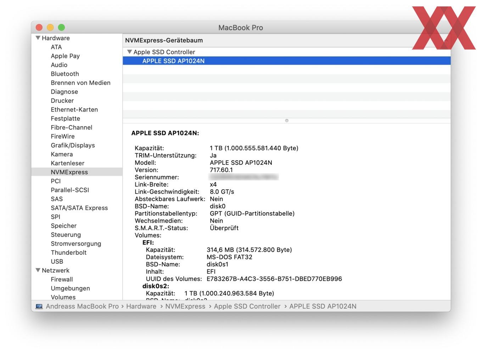Click the Link-Breite value x4
The width and height of the screenshot is (482, 353).
(x=213, y=184)
